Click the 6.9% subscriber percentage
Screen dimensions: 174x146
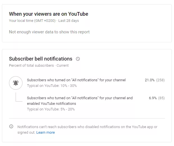(153, 98)
